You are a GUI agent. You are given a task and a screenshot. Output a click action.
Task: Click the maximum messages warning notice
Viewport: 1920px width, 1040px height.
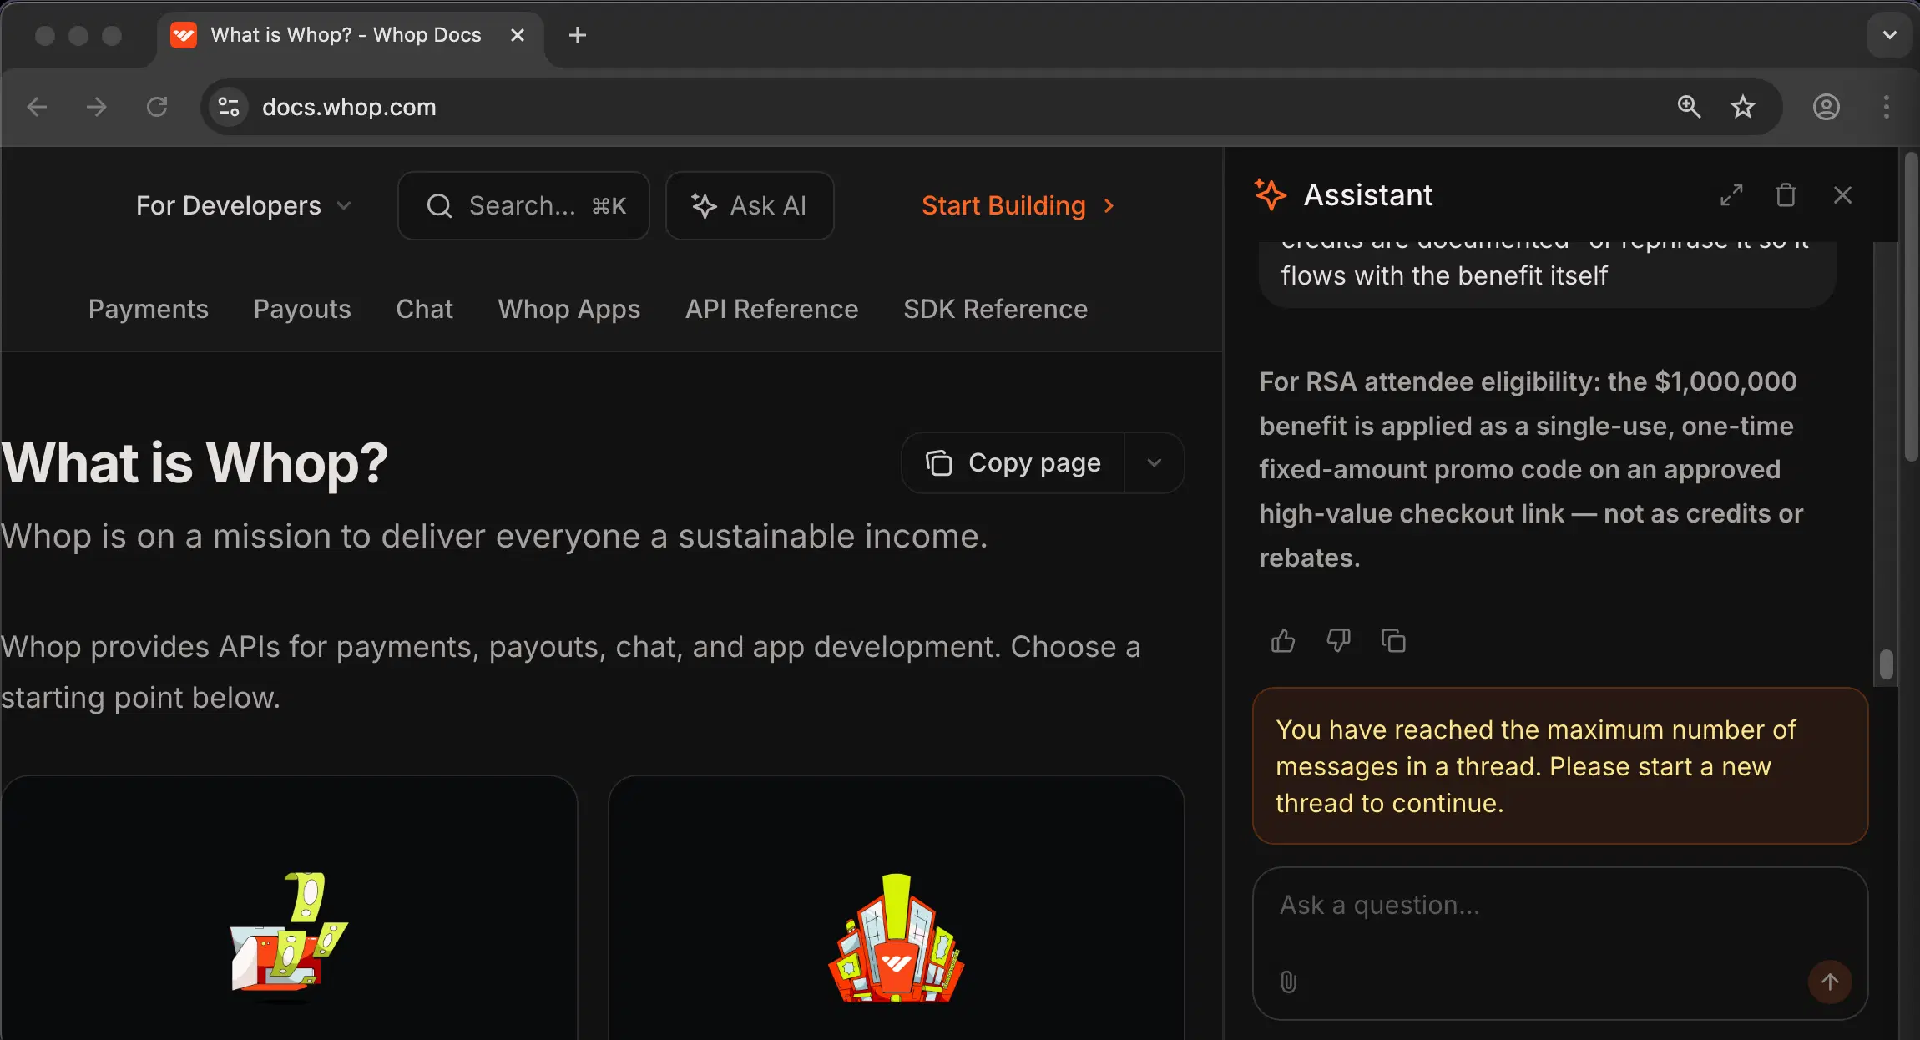click(1559, 765)
